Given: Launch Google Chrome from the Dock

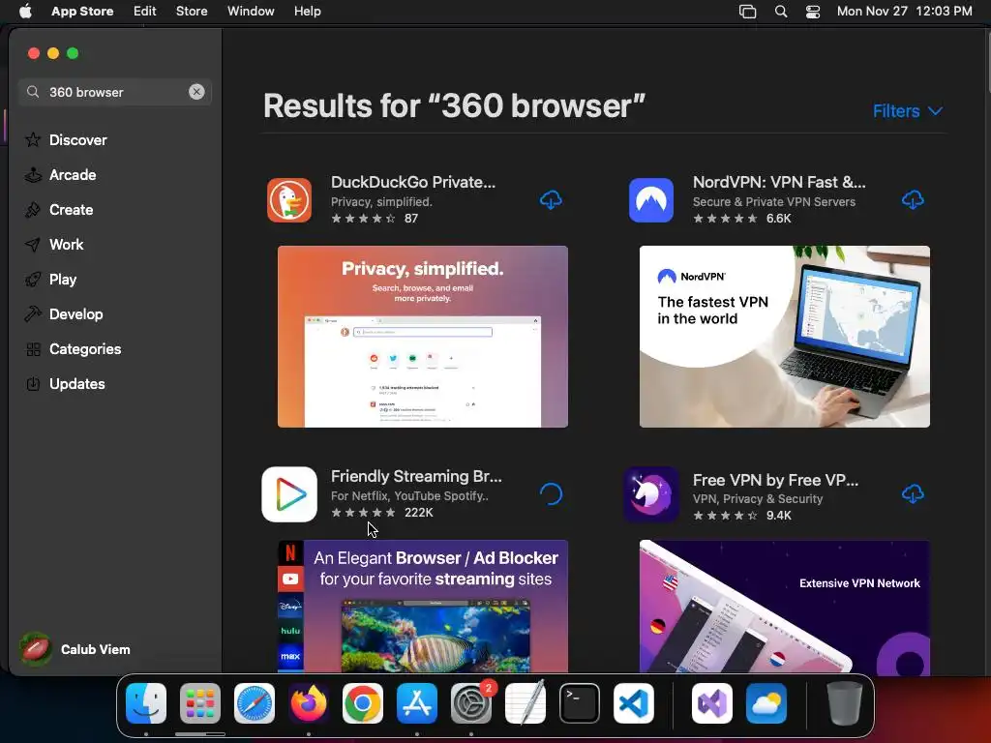Looking at the screenshot, I should [363, 702].
